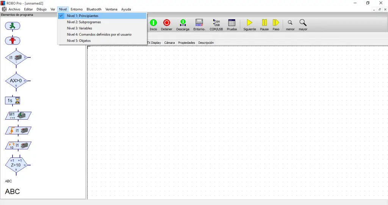Open the COM/USB interface settings
Screen dimensions: 388x205
216,25
